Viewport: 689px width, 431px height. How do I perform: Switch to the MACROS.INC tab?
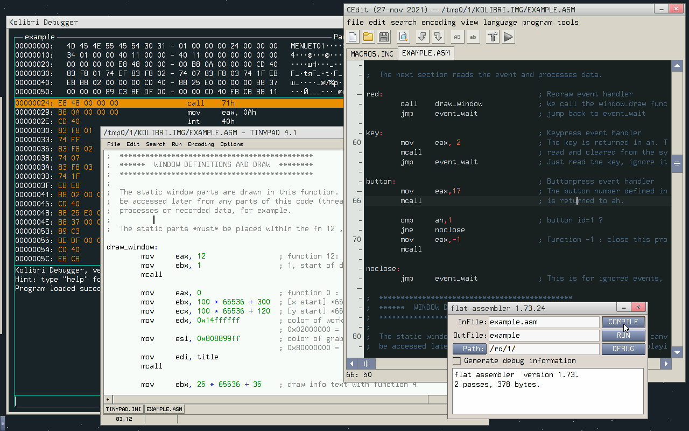point(371,53)
